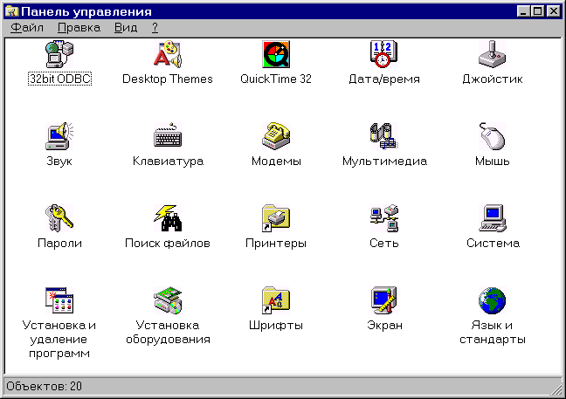The height and width of the screenshot is (399, 566).
Task: Select the Установка и удаление программ icon
Action: pos(59,300)
